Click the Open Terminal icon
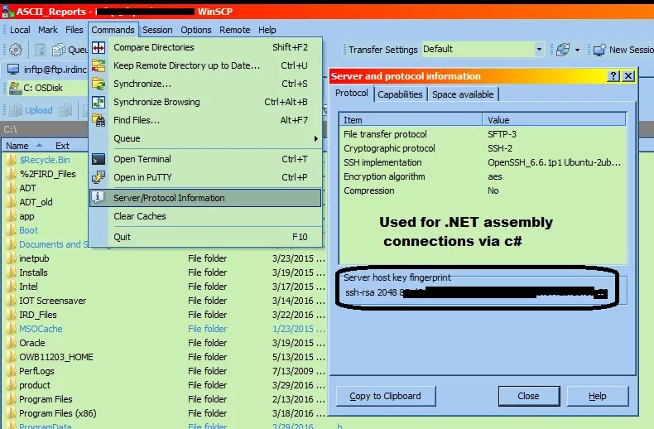The image size is (654, 429). (99, 159)
